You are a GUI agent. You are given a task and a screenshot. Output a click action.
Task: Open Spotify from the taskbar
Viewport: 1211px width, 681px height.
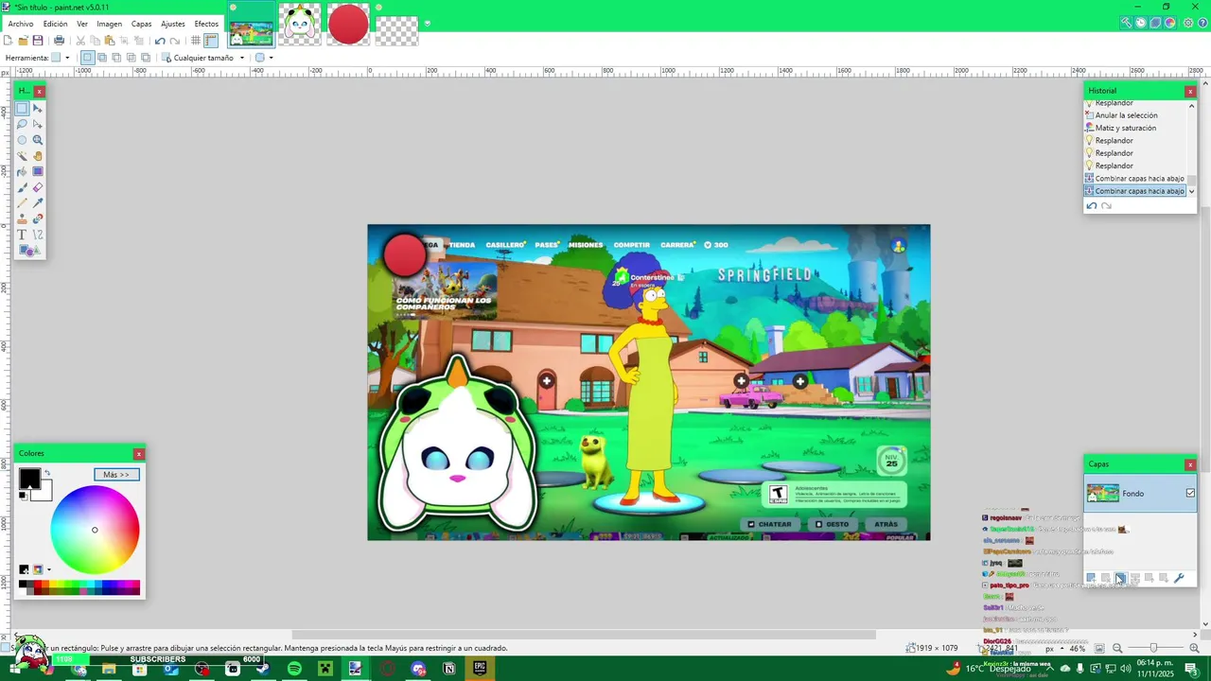294,669
